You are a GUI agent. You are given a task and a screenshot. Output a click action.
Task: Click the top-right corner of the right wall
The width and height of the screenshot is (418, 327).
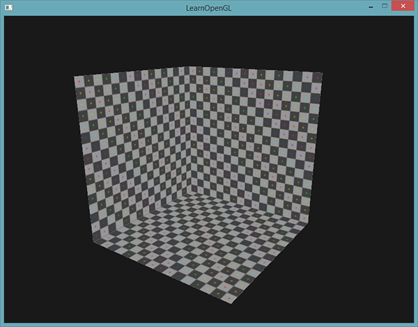point(322,72)
